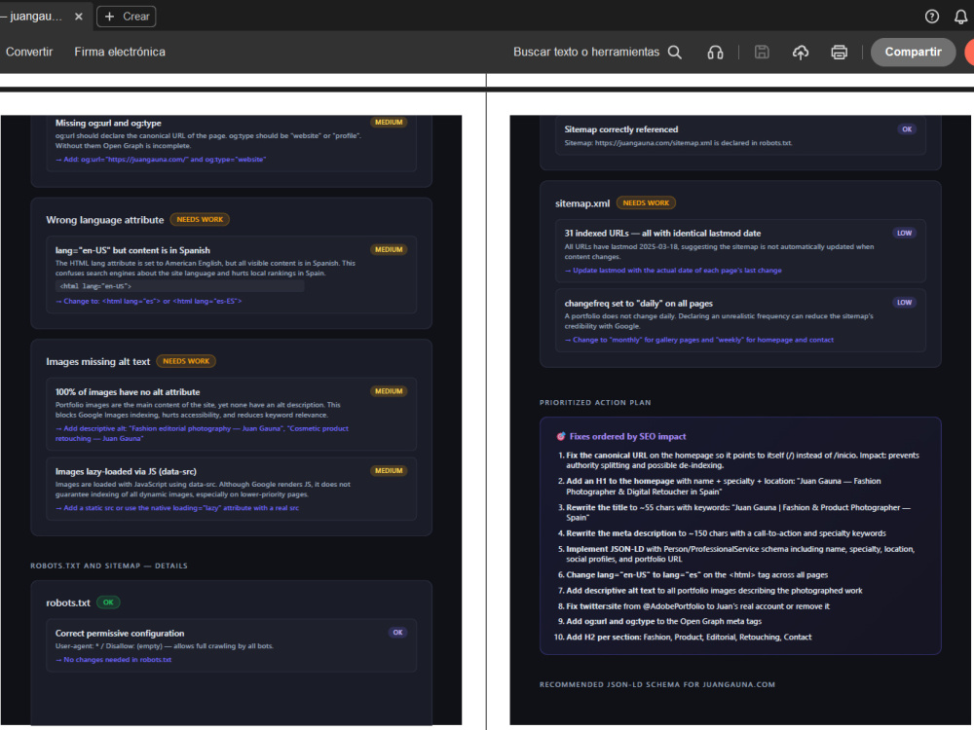Click 'changefreq set to "daily" on all pages'
Viewport: 974px width, 730px height.
[x=639, y=304]
